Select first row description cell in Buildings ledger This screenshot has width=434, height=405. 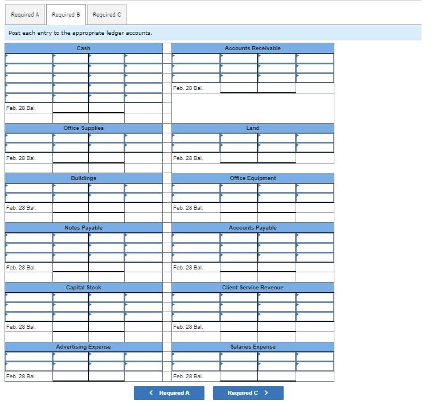point(29,188)
